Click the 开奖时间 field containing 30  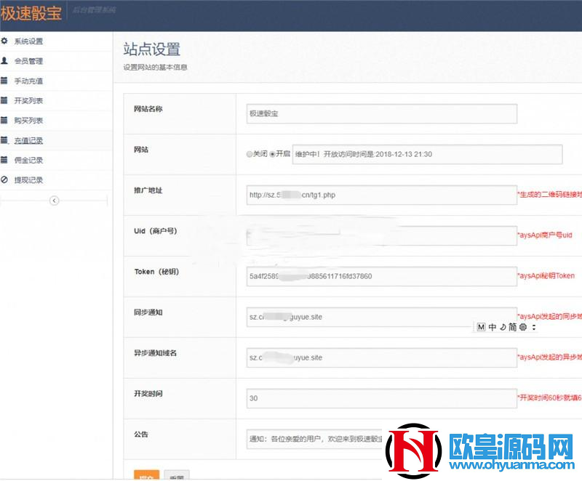[381, 398]
